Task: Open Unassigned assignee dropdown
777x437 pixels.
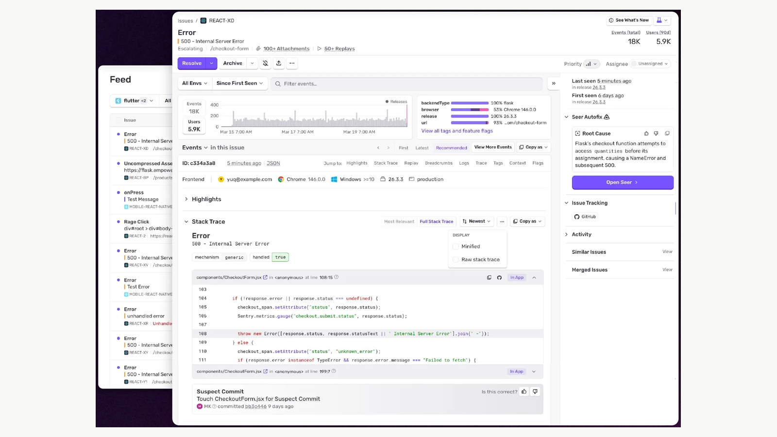Action: pos(650,64)
